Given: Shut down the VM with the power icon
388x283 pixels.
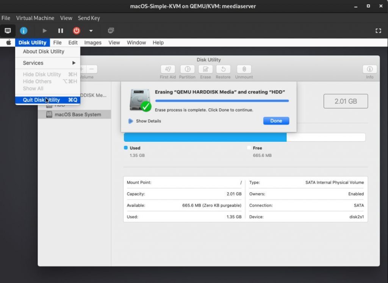Looking at the screenshot, I should pos(76,31).
